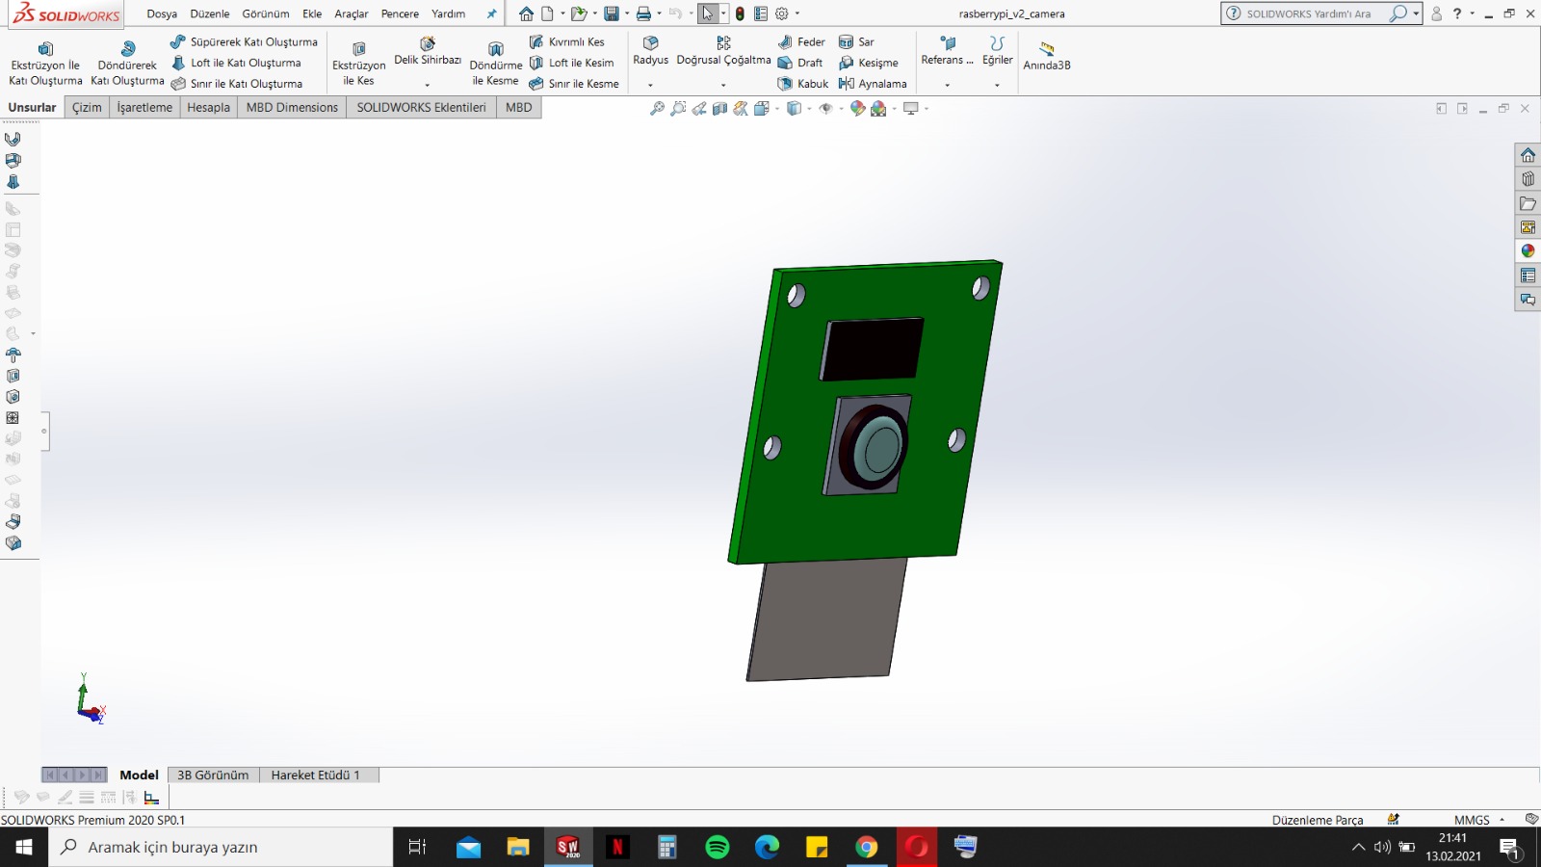Expand the Doğrusal Çoğaltma dropdown arrow

(x=723, y=85)
